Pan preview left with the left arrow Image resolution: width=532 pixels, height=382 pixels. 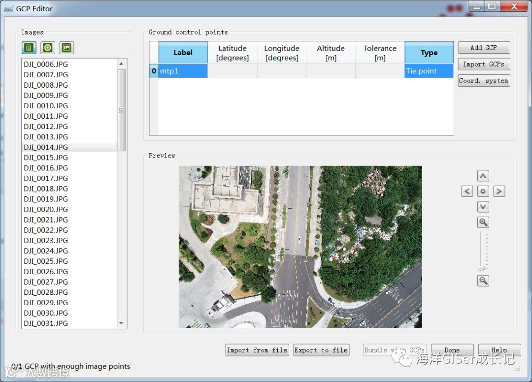(x=467, y=191)
